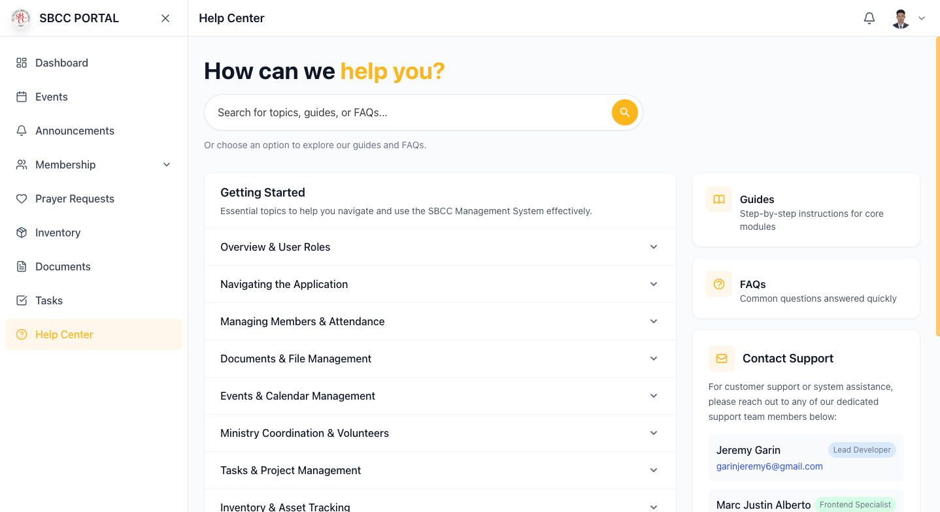Select Tasks in the sidebar
Image resolution: width=940 pixels, height=512 pixels.
point(49,300)
